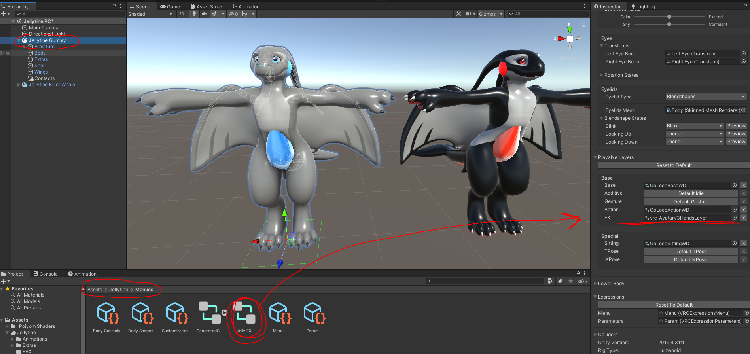This screenshot has height=354, width=750.
Task: Open the Shaded draw mode dropdown
Action: click(150, 14)
